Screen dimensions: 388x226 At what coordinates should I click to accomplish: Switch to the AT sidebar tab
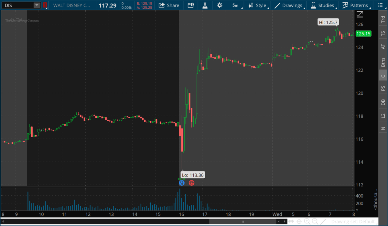[383, 47]
